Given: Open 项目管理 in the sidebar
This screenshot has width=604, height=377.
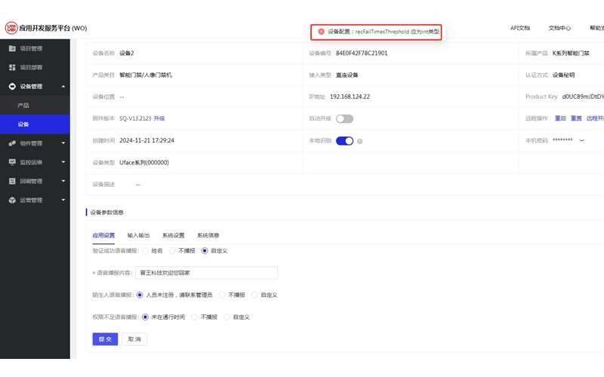Looking at the screenshot, I should pyautogui.click(x=35, y=48).
